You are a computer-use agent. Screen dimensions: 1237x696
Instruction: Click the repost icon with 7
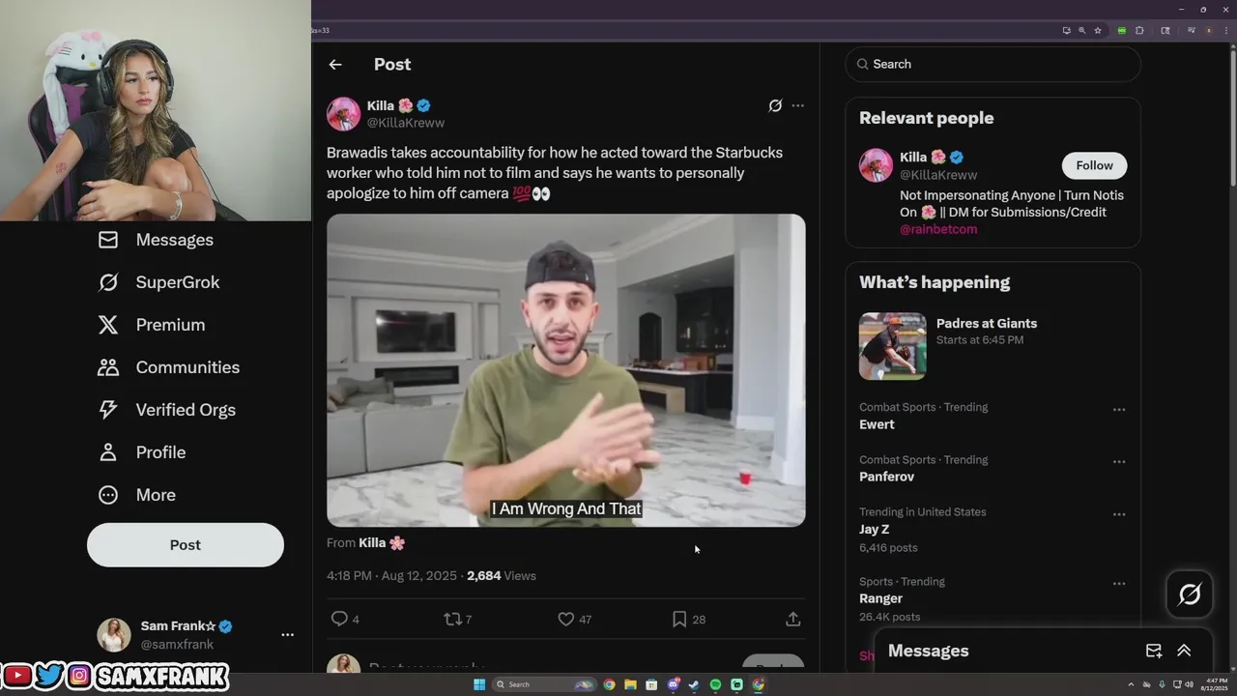pos(452,619)
